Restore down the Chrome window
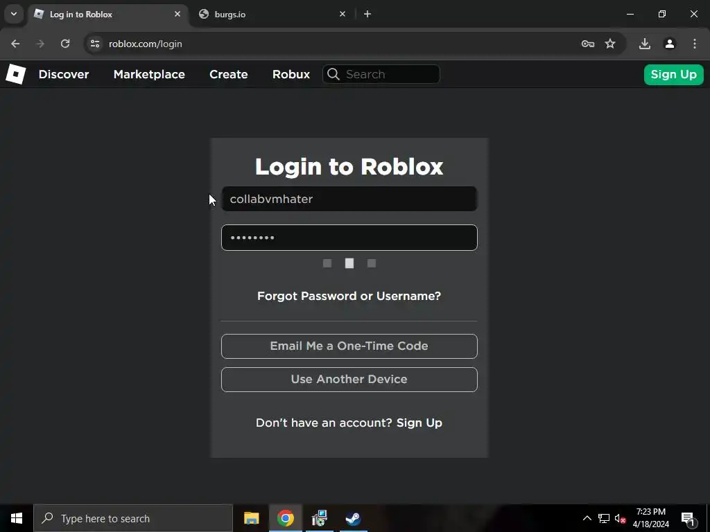The height and width of the screenshot is (532, 710). (662, 14)
